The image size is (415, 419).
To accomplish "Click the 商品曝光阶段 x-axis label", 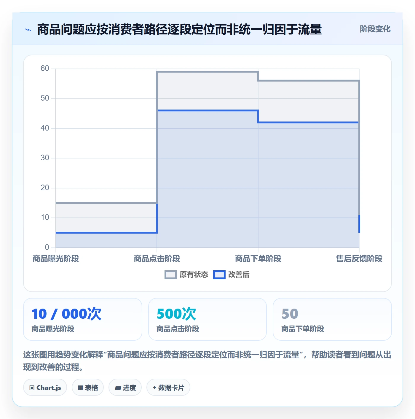I will 56,259.
